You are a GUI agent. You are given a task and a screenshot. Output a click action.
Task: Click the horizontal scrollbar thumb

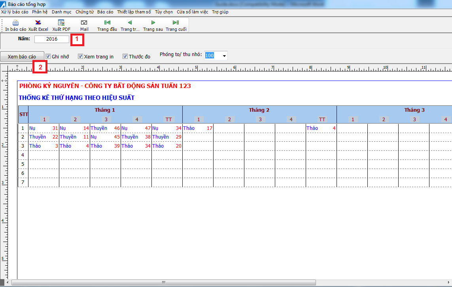163,282
